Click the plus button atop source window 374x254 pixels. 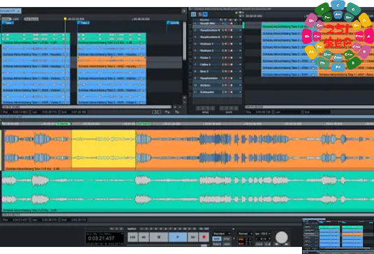pyautogui.click(x=184, y=10)
